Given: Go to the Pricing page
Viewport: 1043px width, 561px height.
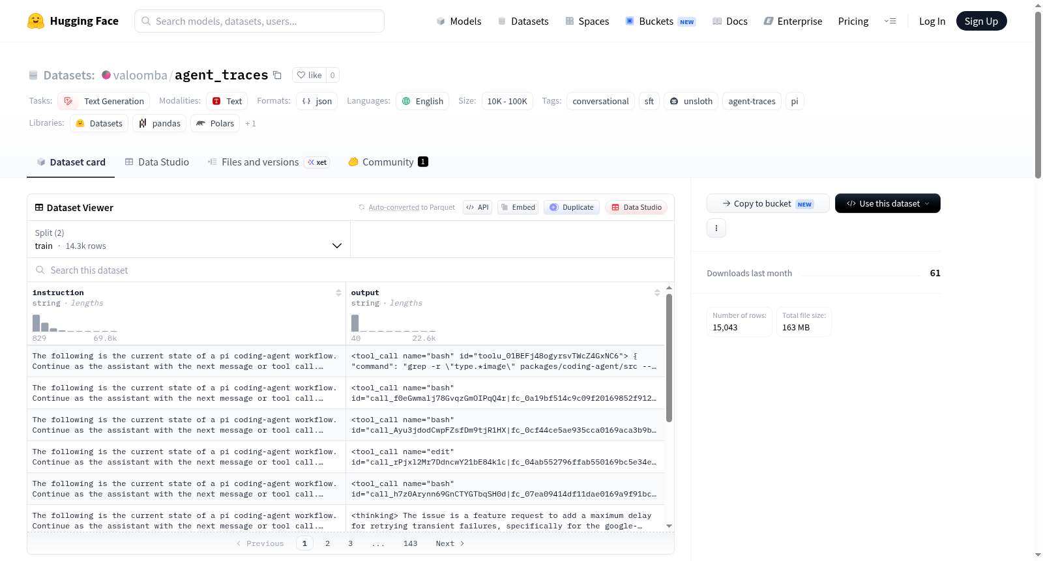Looking at the screenshot, I should click(x=853, y=21).
